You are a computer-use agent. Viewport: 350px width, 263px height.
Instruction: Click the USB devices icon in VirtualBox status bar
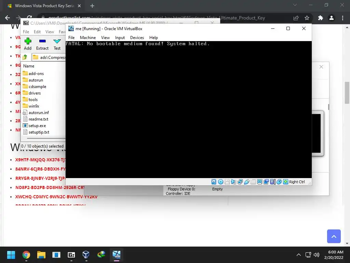coord(247,182)
